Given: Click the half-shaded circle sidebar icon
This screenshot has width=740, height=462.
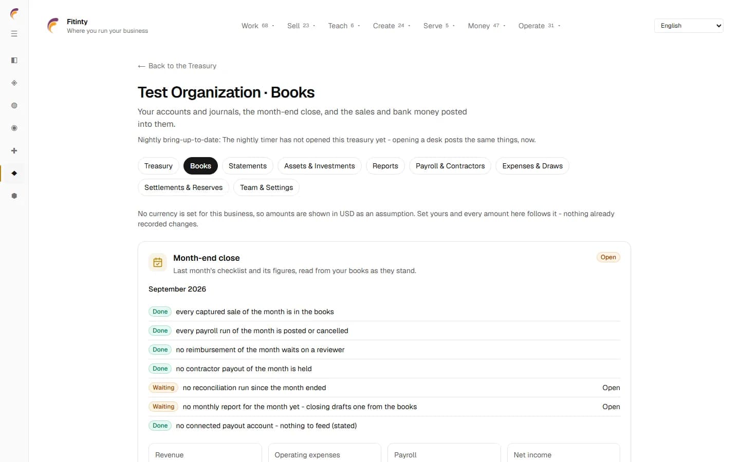Looking at the screenshot, I should [x=14, y=106].
